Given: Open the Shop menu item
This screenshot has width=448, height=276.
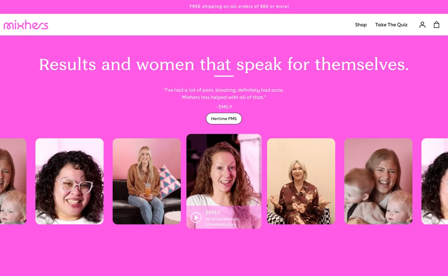Looking at the screenshot, I should point(361,25).
